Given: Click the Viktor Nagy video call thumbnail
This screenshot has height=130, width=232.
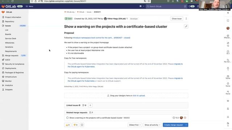Looking at the screenshot, I should [214, 5].
